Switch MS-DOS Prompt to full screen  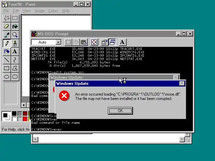[x=94, y=42]
